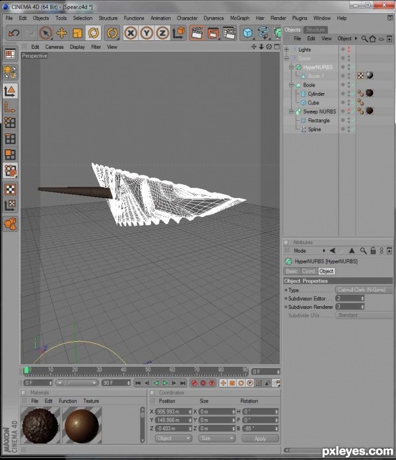Click the World coordinate system icon
This screenshot has height=460, width=396.
(x=178, y=33)
